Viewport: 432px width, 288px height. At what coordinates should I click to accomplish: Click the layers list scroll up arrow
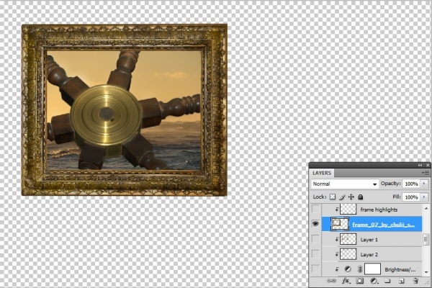(x=426, y=209)
